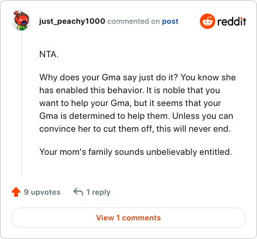The height and width of the screenshot is (239, 257).
Task: Click the reply arrow icon
Action: 78,192
